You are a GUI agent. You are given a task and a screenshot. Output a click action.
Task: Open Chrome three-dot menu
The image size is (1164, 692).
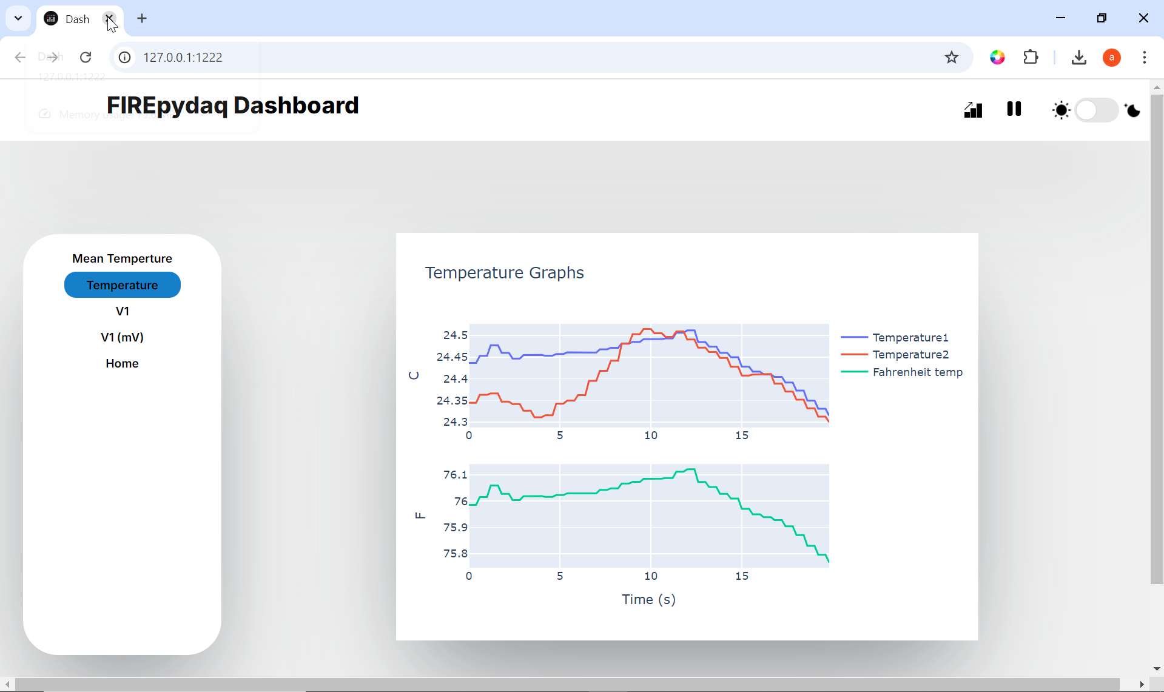[x=1145, y=57]
